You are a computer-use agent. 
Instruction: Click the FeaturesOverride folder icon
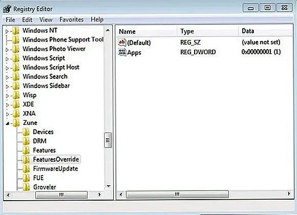click(26, 159)
